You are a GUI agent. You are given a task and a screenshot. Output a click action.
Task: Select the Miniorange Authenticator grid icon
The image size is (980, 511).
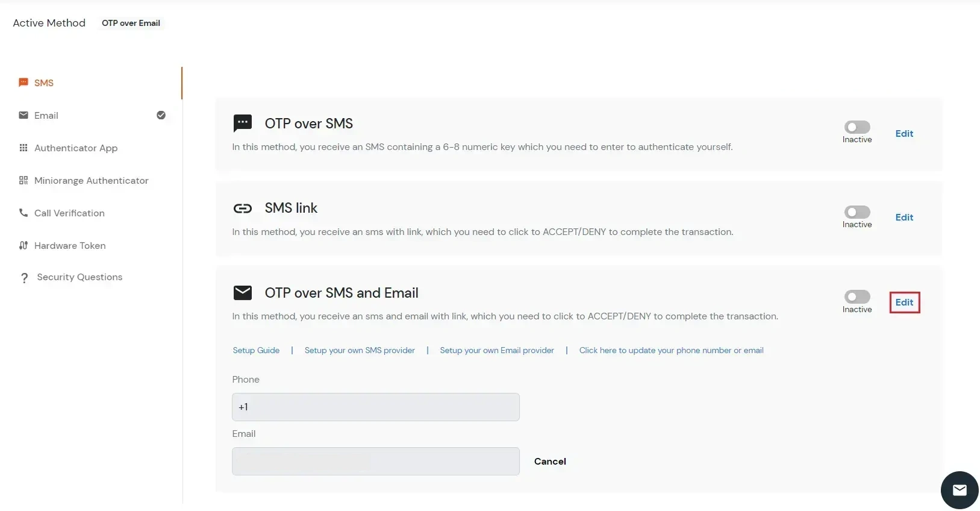pyautogui.click(x=23, y=180)
